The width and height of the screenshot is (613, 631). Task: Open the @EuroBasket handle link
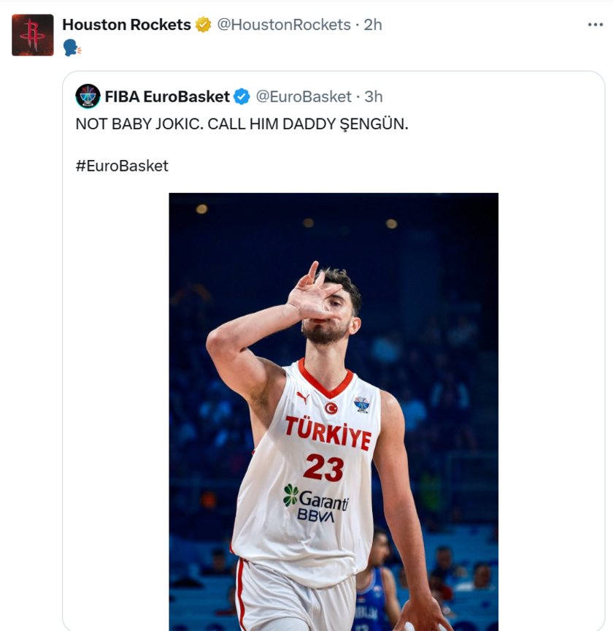click(x=304, y=96)
